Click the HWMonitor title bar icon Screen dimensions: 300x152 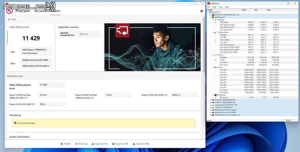(x=209, y=3)
